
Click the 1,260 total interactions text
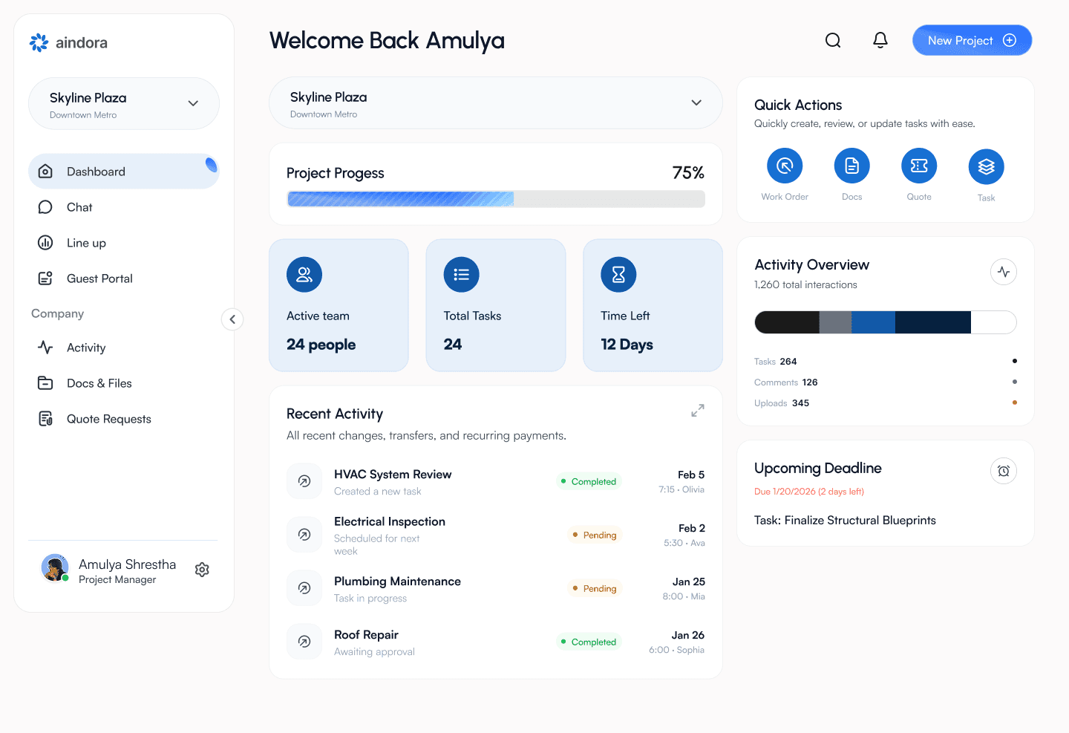click(805, 285)
